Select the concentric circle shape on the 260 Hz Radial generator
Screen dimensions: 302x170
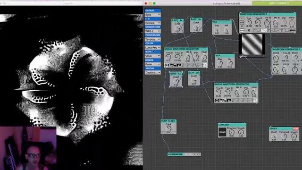(217, 100)
